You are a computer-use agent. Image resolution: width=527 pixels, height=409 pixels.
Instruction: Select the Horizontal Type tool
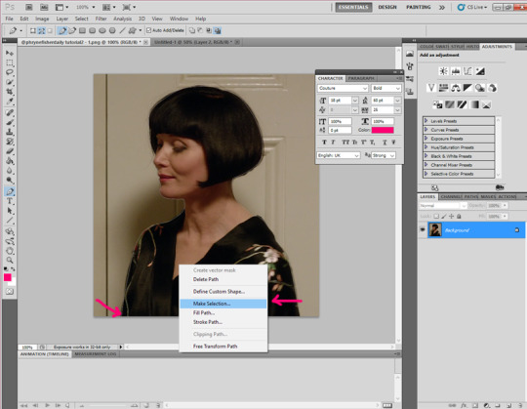point(10,201)
